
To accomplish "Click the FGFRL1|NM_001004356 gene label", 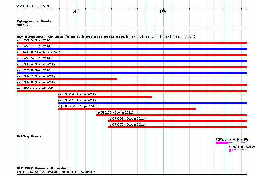I will (x=232, y=140).
